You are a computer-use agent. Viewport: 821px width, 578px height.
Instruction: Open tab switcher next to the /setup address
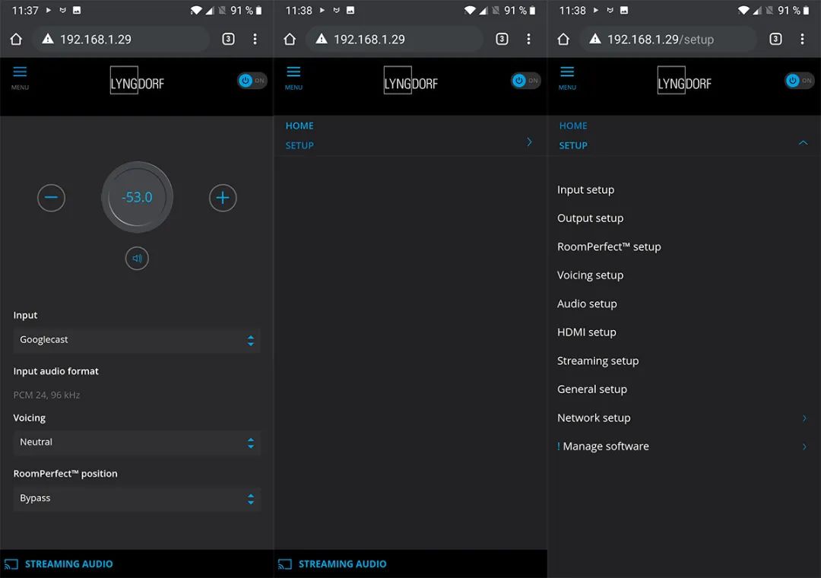coord(775,40)
